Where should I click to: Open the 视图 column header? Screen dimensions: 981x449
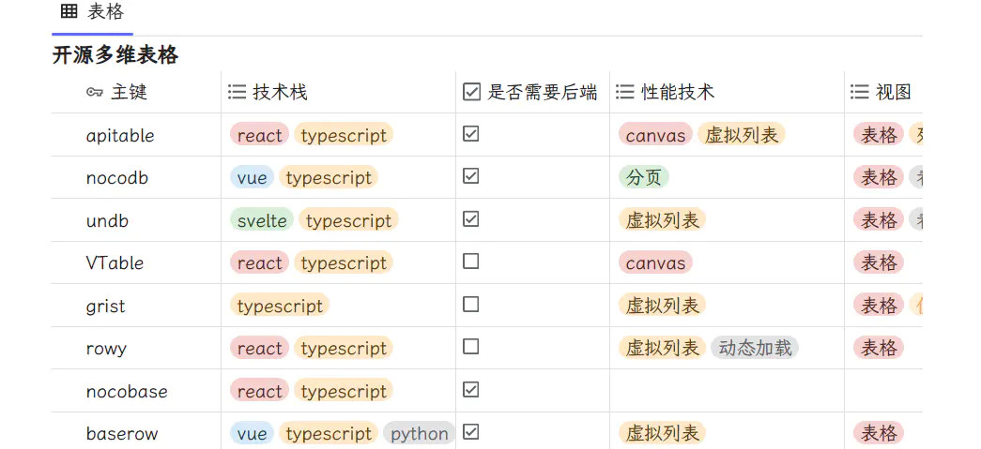pos(894,92)
